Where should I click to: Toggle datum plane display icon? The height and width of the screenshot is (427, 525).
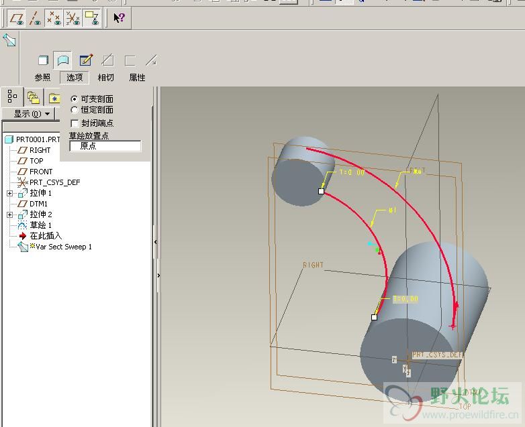point(17,18)
